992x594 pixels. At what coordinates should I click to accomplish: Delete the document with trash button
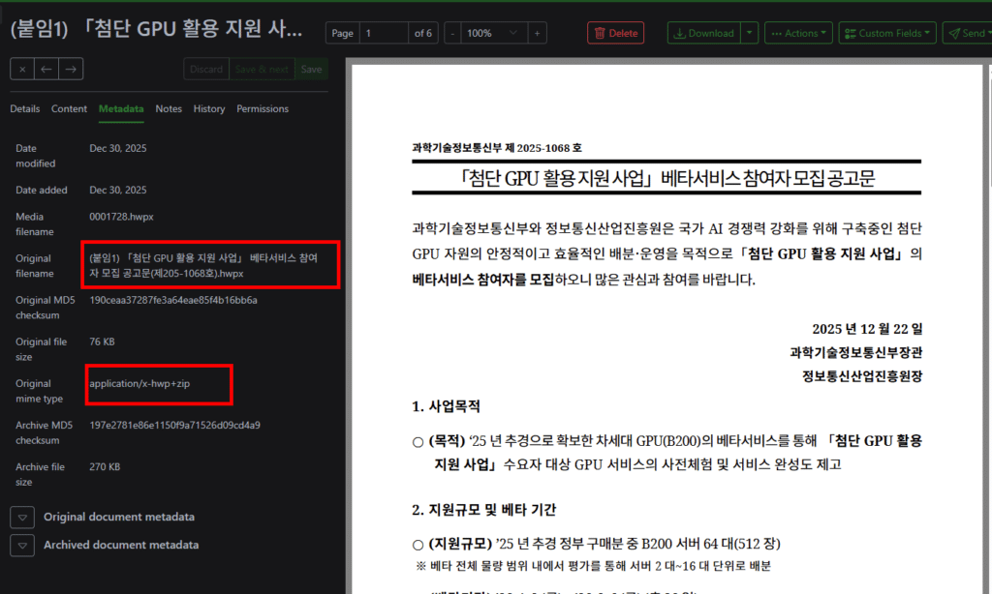tap(615, 33)
